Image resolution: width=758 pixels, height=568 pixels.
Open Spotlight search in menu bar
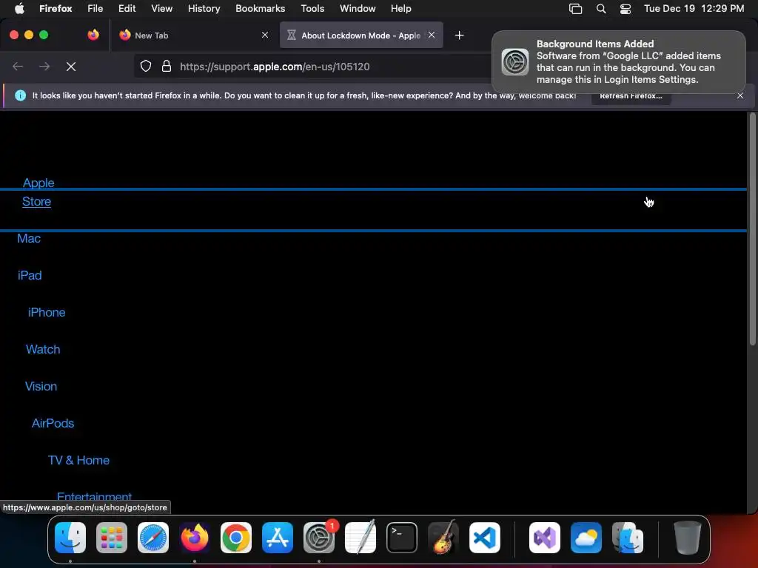pyautogui.click(x=601, y=9)
